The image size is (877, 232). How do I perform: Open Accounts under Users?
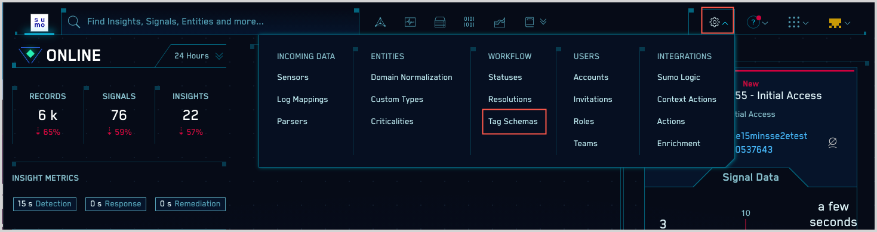[x=591, y=77]
